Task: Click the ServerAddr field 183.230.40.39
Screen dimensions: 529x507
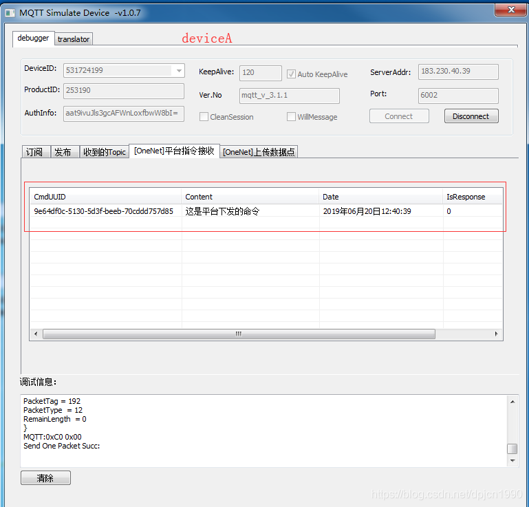Action: [458, 72]
